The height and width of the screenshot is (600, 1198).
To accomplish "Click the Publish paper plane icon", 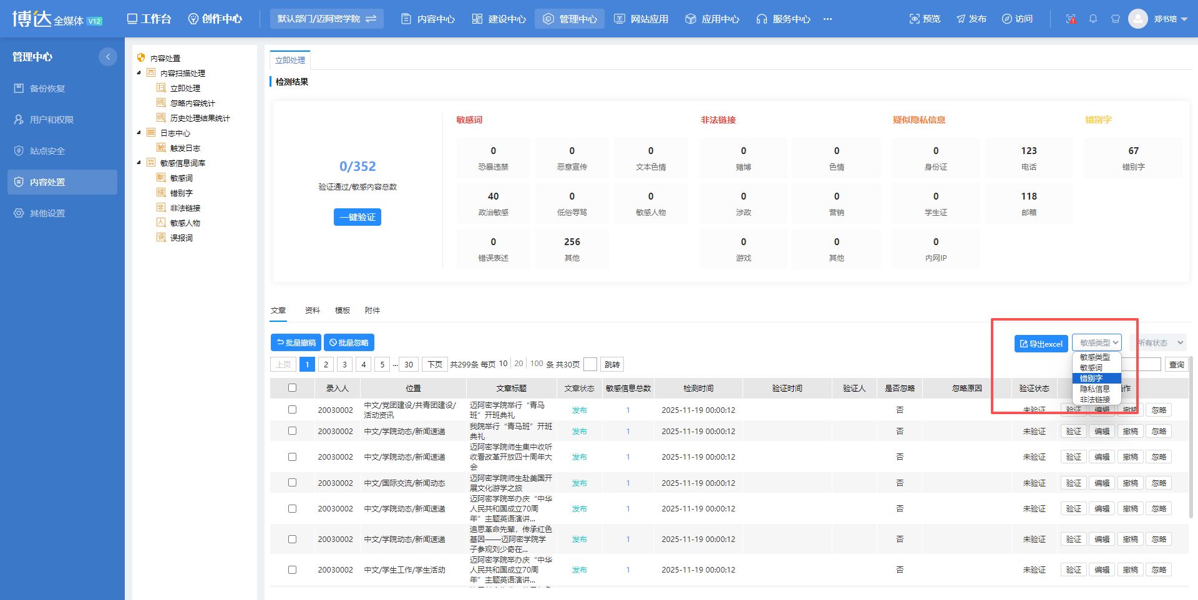I will point(961,19).
